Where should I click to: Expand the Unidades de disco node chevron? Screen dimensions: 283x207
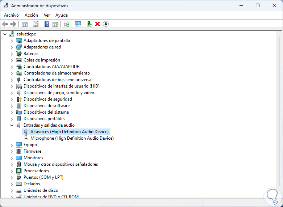pos(12,190)
